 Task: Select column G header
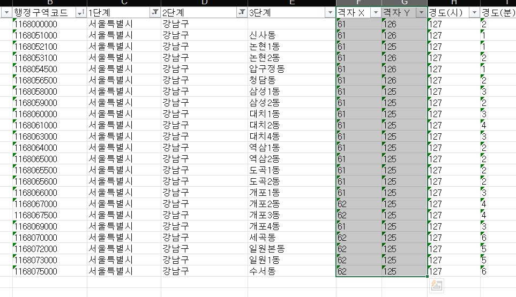click(x=405, y=3)
